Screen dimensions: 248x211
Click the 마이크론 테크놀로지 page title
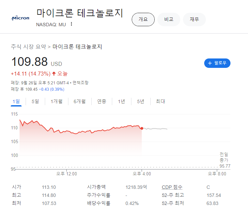(x=80, y=13)
